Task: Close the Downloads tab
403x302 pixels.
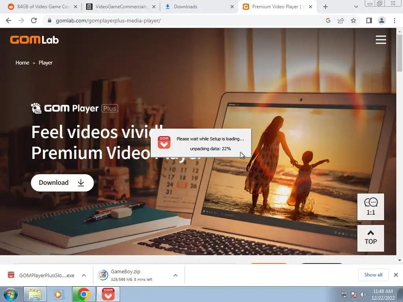Action: (232, 7)
